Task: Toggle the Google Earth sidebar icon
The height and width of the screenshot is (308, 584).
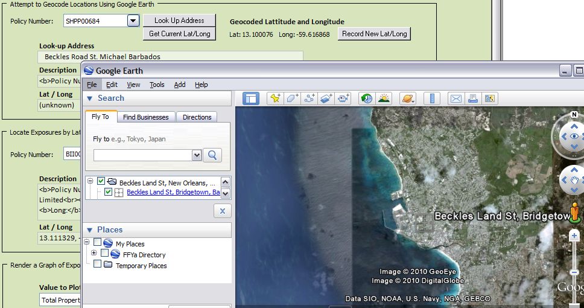Action: click(250, 98)
